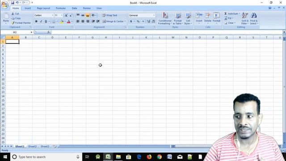Toggle Bold formatting

tap(36, 21)
